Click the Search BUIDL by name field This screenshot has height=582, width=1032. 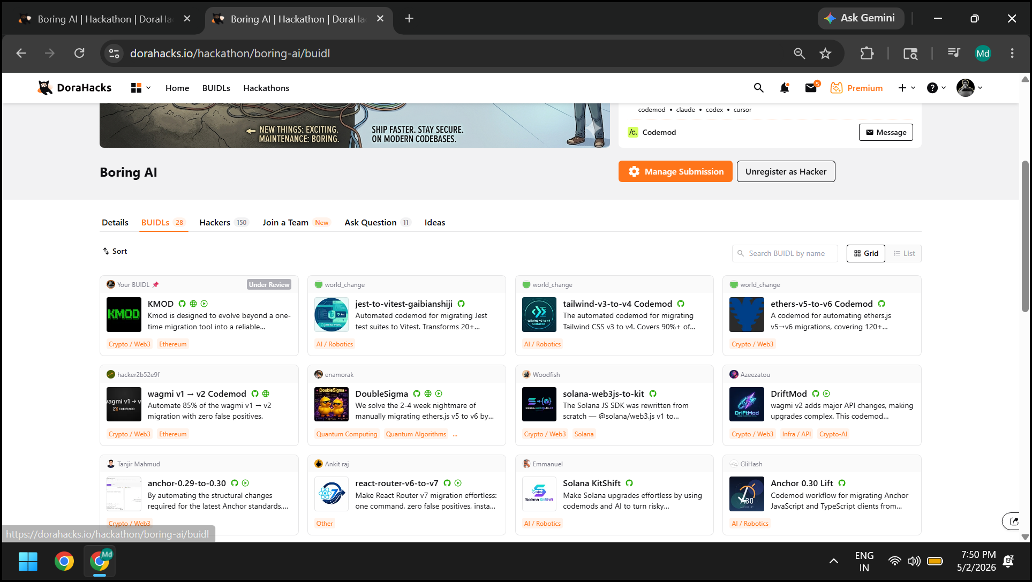[785, 253]
